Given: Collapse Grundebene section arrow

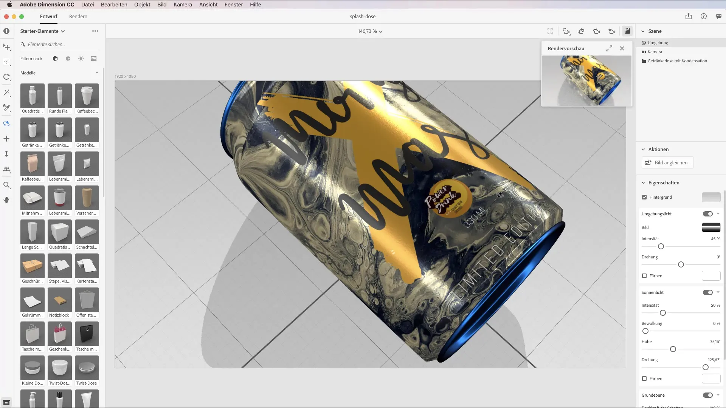Looking at the screenshot, I should point(718,395).
